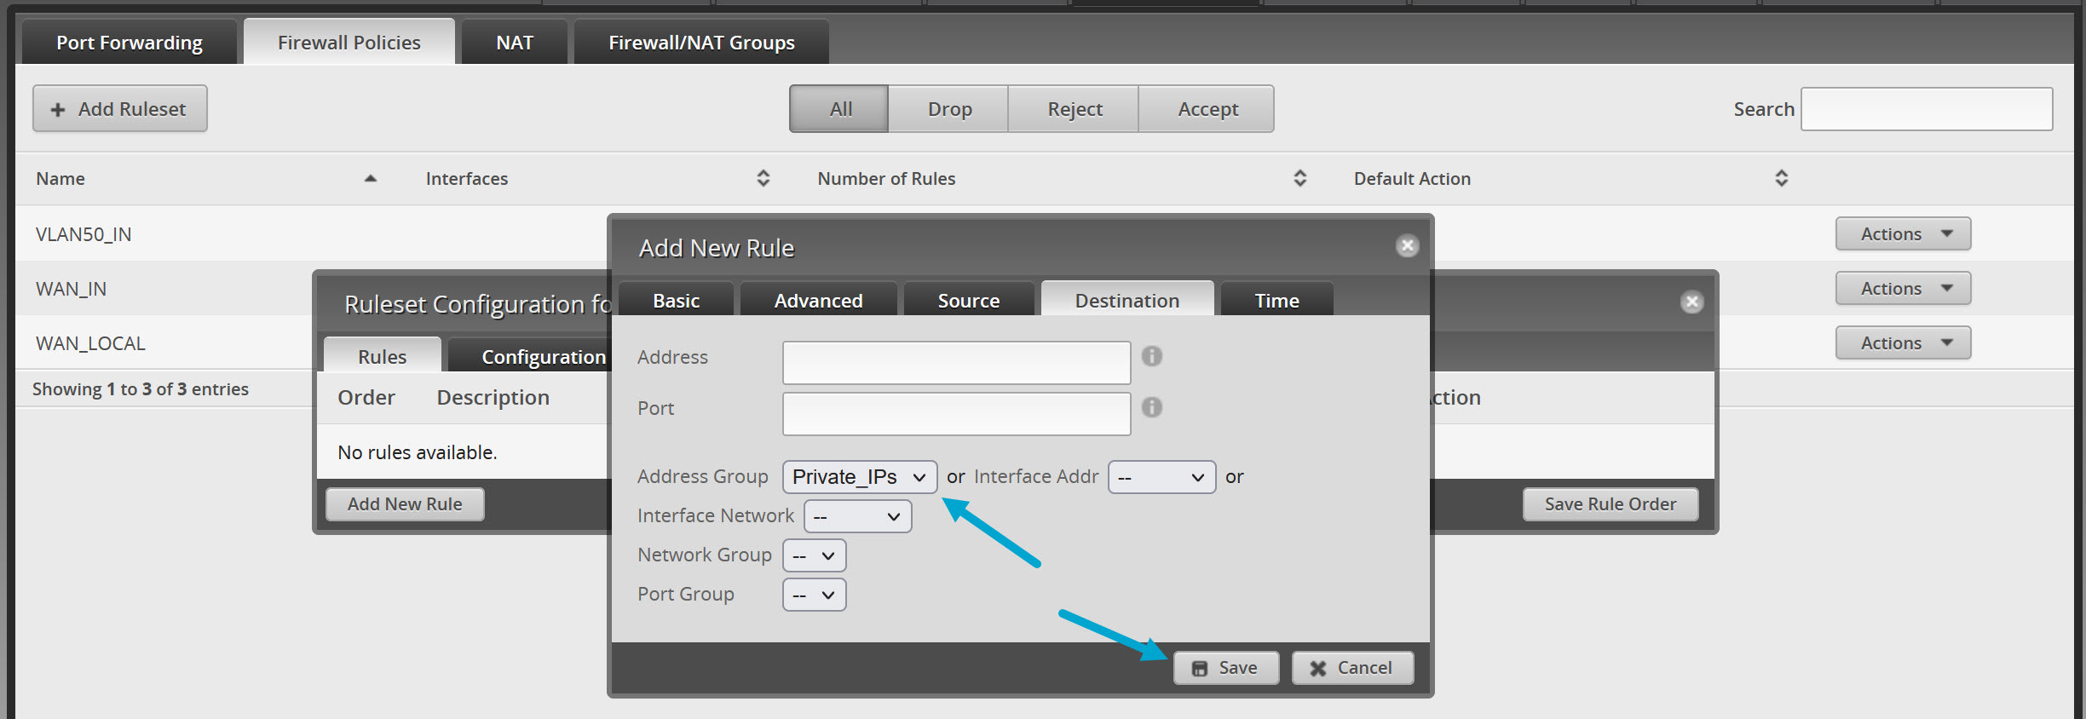The image size is (2086, 719).
Task: Show only Accept rulesets
Action: pos(1207,109)
